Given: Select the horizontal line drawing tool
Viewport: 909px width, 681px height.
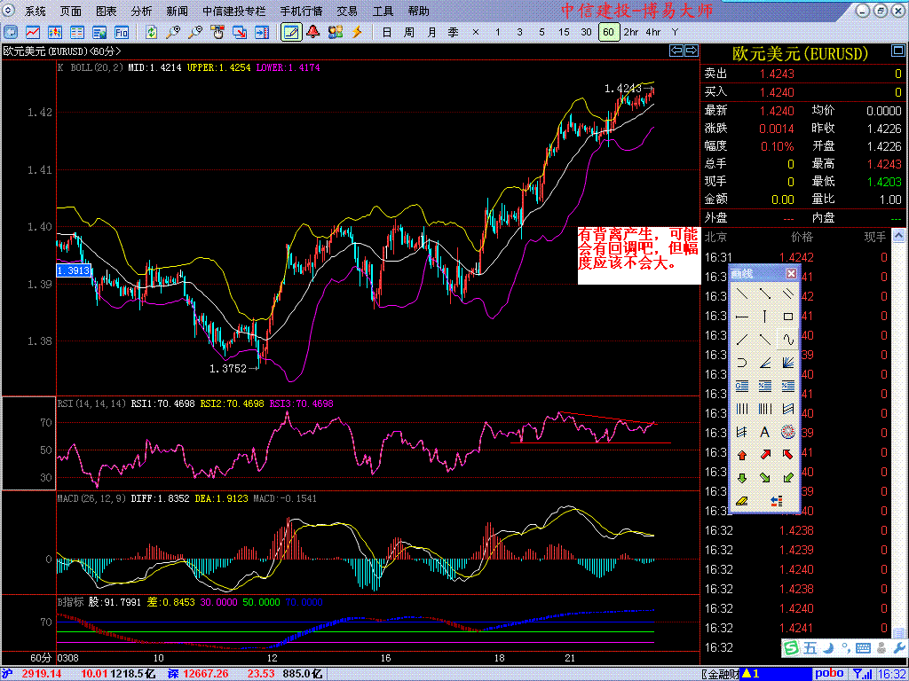Looking at the screenshot, I should click(x=742, y=317).
